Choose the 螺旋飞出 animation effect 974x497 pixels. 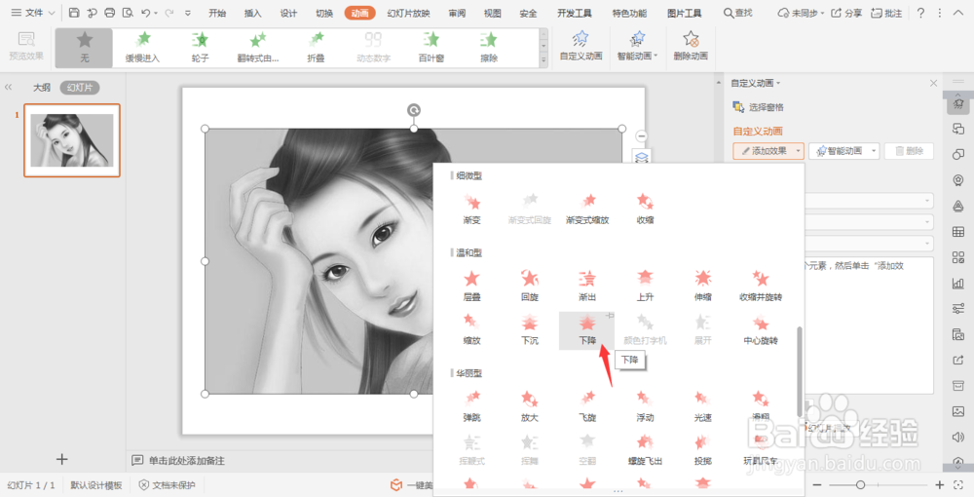[645, 450]
